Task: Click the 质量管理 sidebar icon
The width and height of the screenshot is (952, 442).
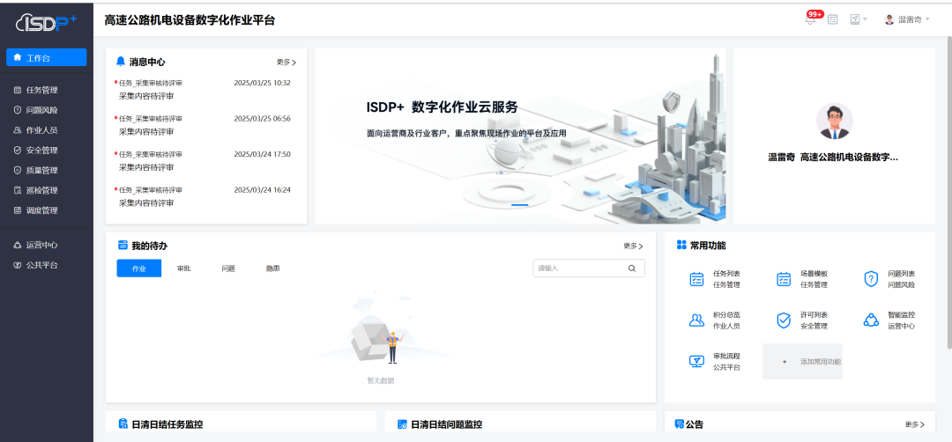Action: [17, 170]
